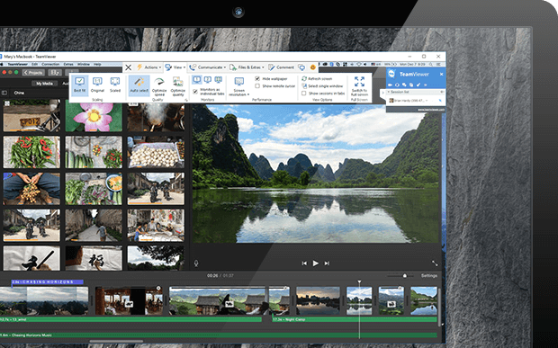Click the timeline playhead marker
Image resolution: width=558 pixels, height=348 pixels.
click(x=359, y=281)
